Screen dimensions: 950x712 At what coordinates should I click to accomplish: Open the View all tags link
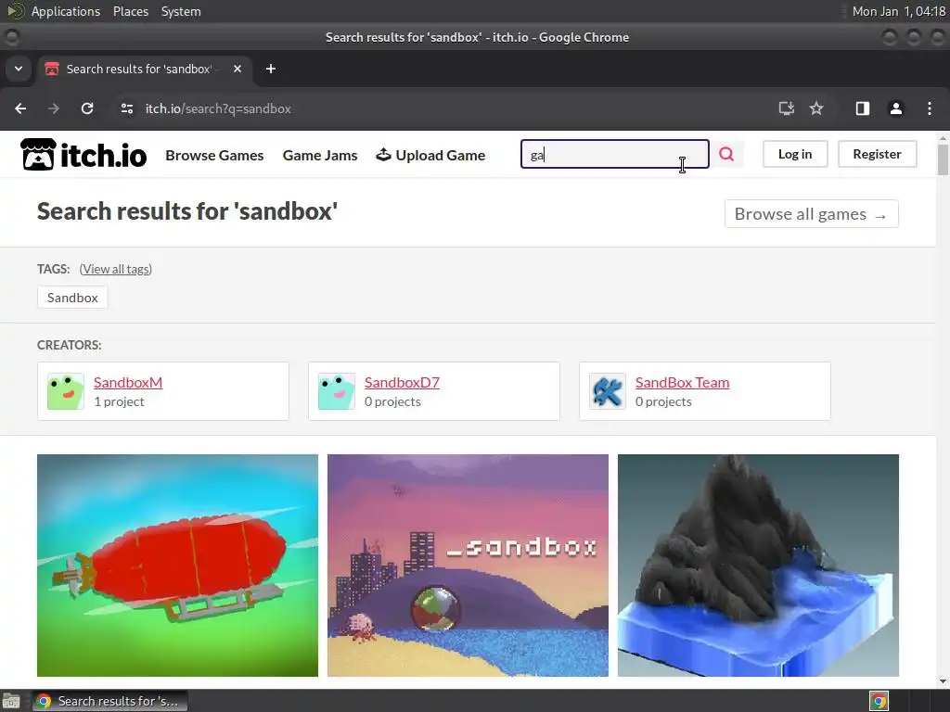[116, 269]
